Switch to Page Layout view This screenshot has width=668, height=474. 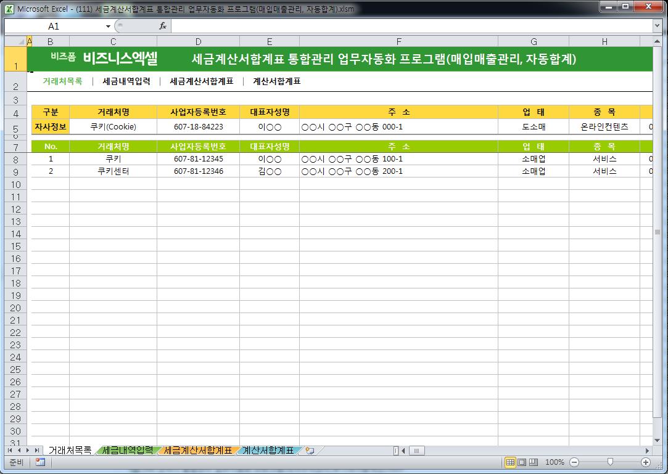coord(522,462)
